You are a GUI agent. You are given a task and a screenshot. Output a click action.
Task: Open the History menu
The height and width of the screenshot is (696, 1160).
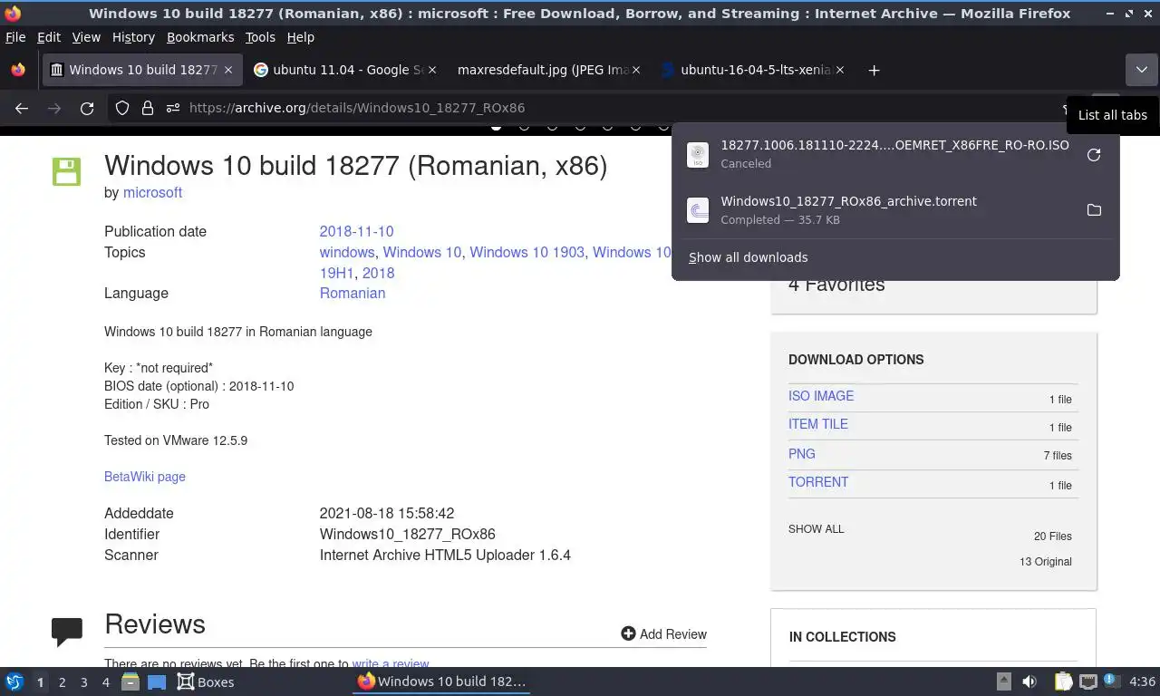tap(133, 37)
